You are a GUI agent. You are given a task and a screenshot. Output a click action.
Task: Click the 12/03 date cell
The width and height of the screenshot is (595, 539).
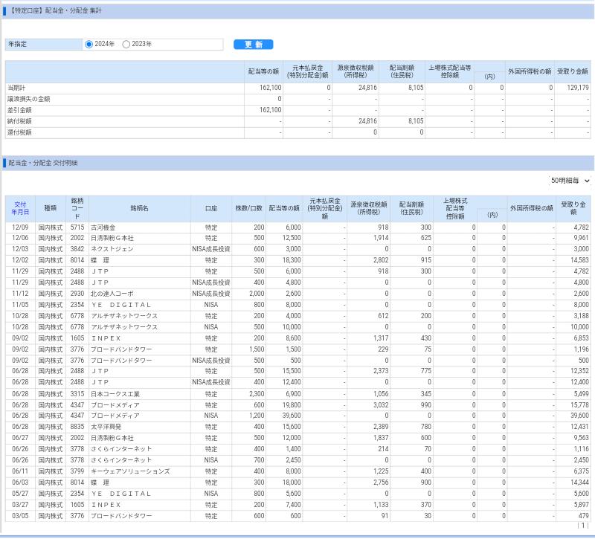[20, 249]
